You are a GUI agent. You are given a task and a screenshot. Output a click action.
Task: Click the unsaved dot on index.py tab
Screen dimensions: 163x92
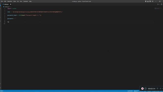11,4
